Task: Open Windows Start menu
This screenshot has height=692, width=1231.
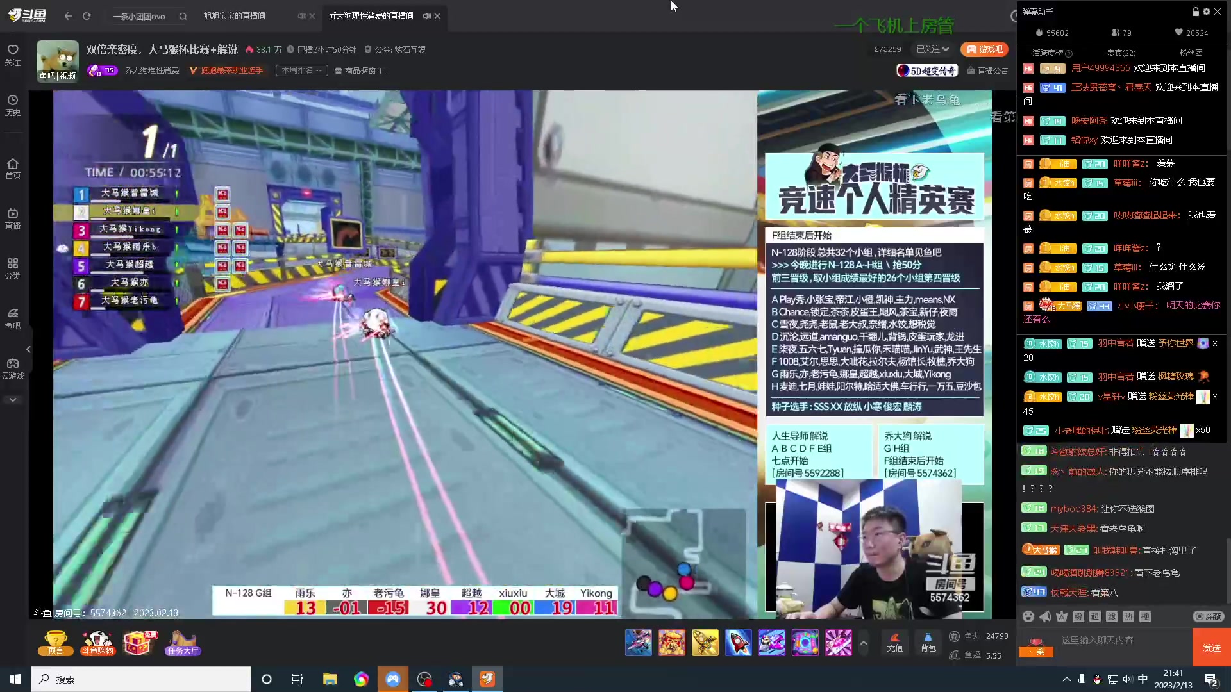Action: coord(15,679)
